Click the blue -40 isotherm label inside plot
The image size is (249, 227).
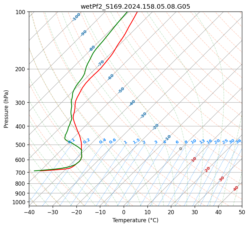pos(132,103)
